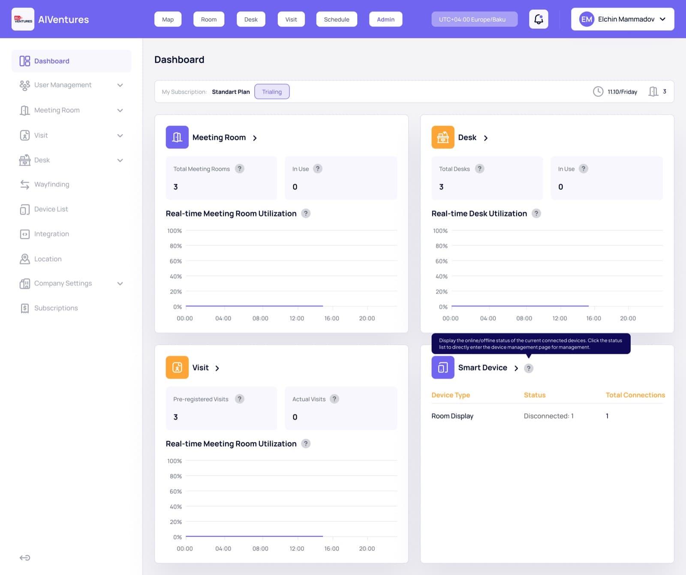
Task: Click the orange Desk card icon
Action: (443, 137)
